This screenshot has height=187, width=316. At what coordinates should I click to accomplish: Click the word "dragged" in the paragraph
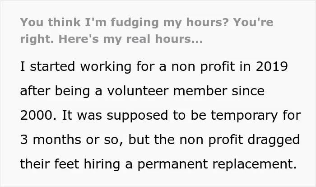coord(274,140)
